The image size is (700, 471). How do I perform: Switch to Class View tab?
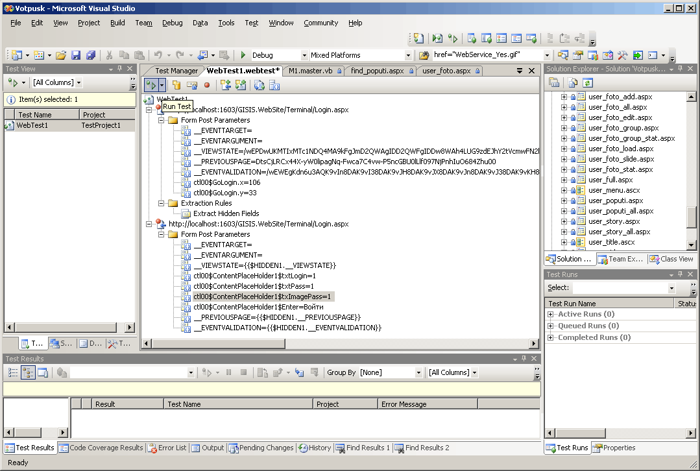(x=672, y=259)
